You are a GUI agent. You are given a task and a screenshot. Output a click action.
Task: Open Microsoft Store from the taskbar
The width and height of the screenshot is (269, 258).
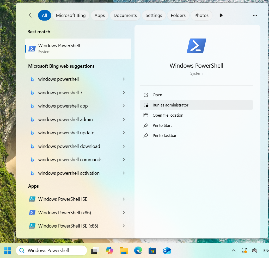coord(152,251)
